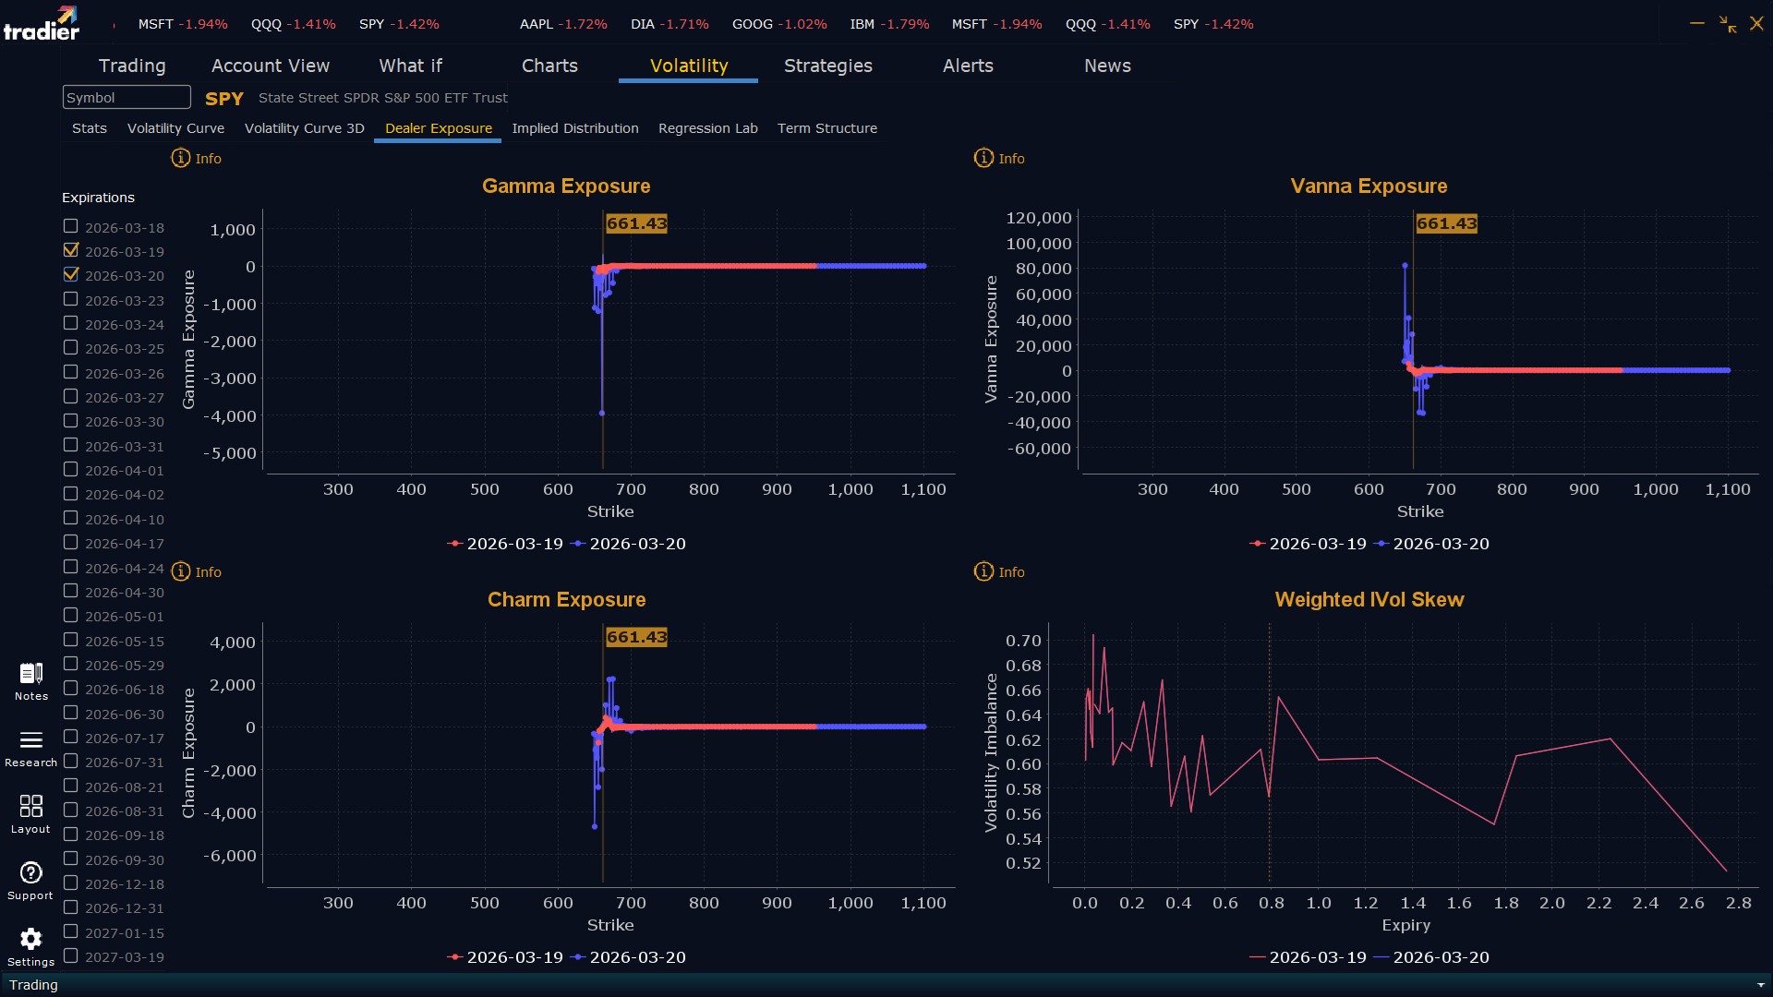The image size is (1773, 997).
Task: Click the Symbol input field
Action: pyautogui.click(x=127, y=98)
